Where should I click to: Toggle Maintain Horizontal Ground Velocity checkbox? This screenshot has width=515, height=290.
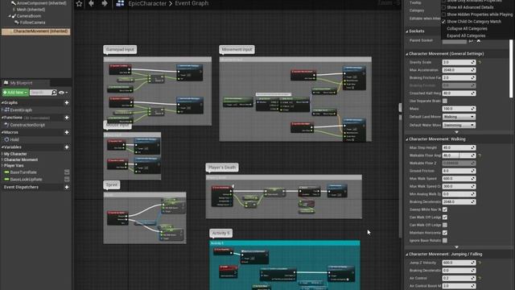[x=445, y=233]
